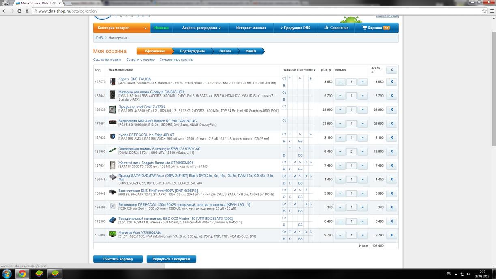Screen dimensions: 496x279
Task: Click quantity field of Gigabyte motherboard
Action: point(351,96)
